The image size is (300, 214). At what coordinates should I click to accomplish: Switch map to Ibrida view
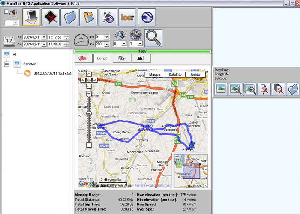(195, 75)
